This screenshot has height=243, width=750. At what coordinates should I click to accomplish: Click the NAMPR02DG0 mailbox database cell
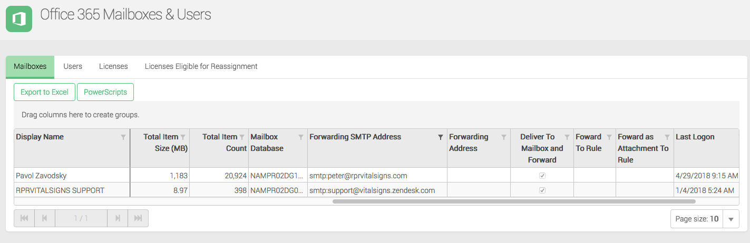tap(278, 190)
